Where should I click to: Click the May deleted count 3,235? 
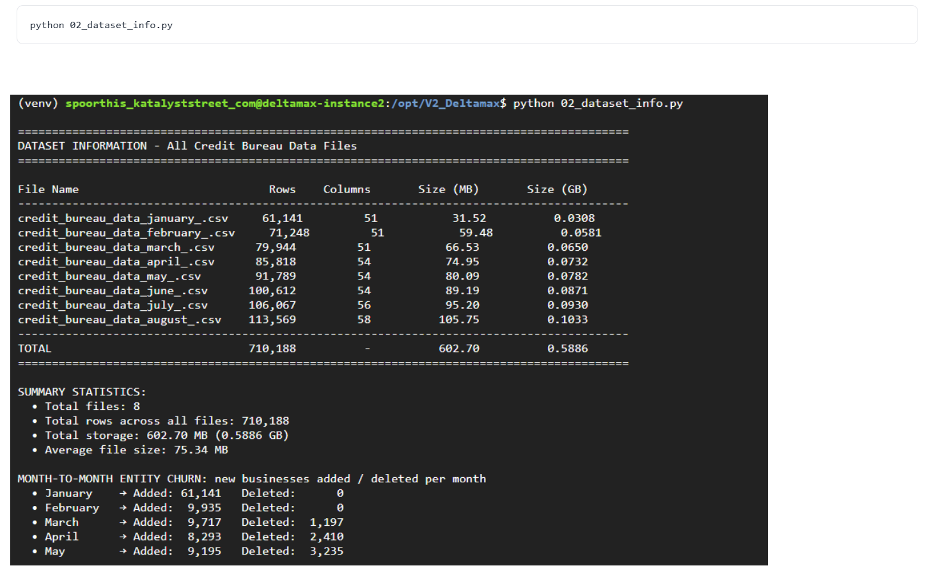[x=326, y=551]
